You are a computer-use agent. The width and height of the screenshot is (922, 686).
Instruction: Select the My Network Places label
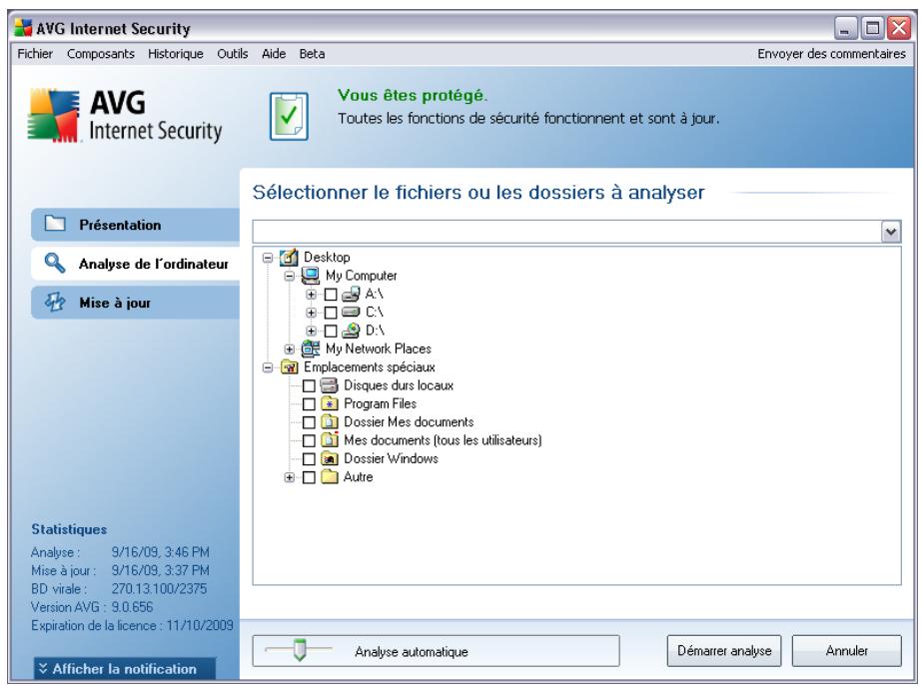[379, 348]
